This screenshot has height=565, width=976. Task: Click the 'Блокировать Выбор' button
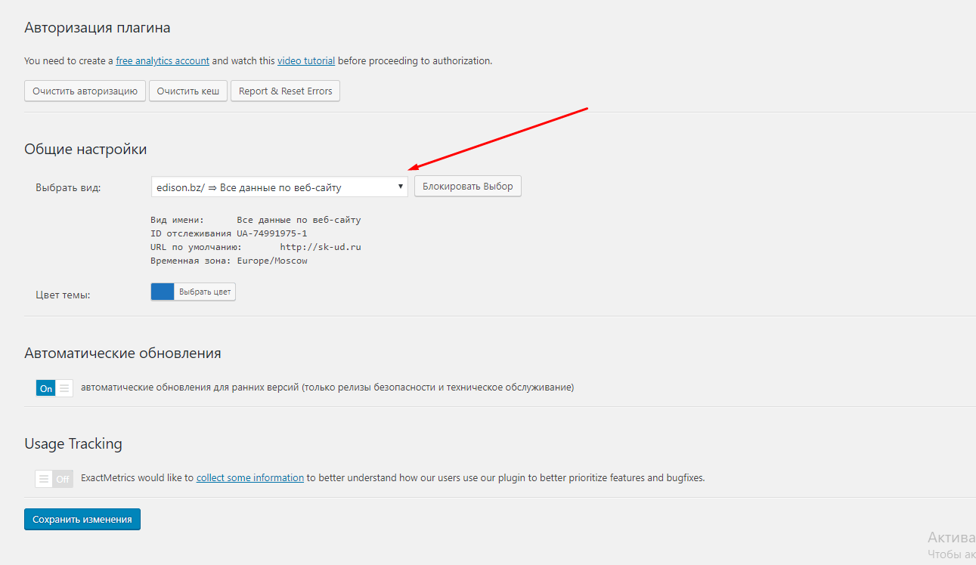[x=467, y=187]
